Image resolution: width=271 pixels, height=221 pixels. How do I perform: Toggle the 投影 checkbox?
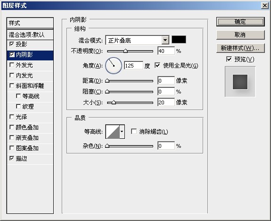click(12, 44)
